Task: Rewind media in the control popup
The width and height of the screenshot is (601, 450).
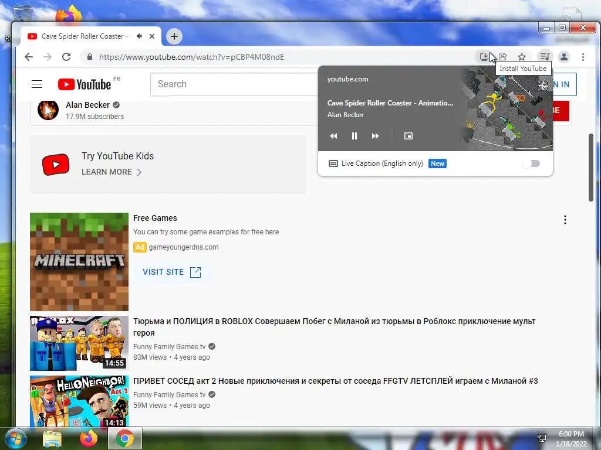Action: click(x=333, y=136)
